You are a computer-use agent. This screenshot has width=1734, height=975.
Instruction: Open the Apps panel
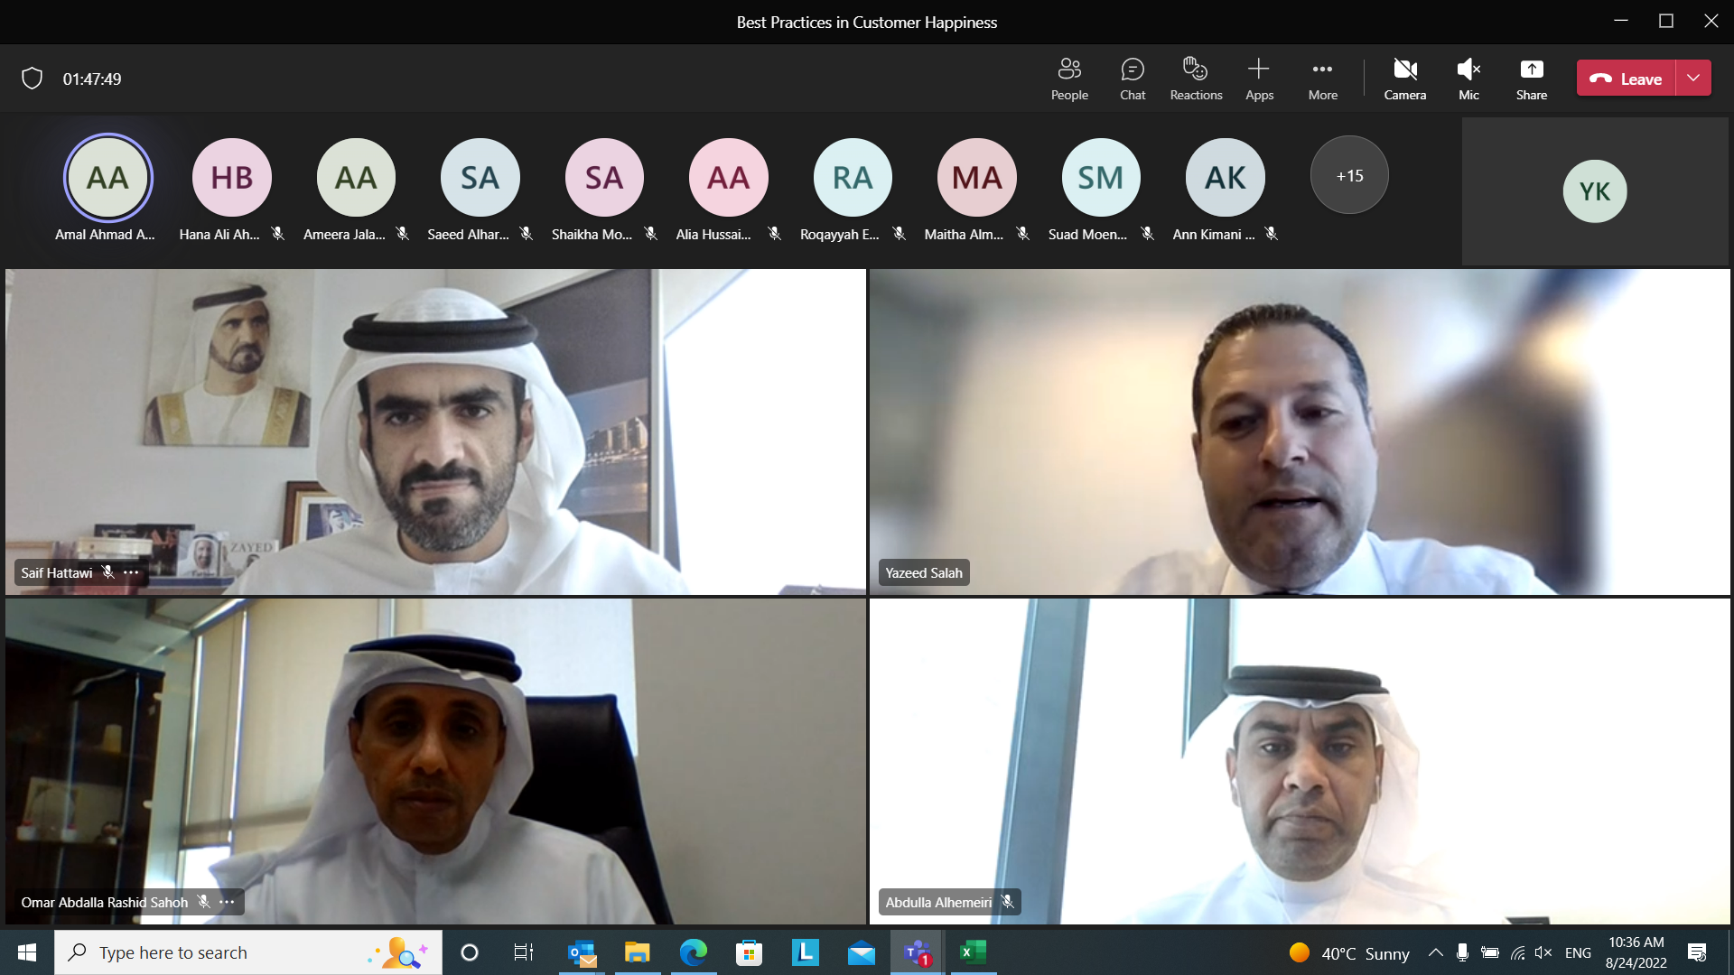pyautogui.click(x=1259, y=79)
